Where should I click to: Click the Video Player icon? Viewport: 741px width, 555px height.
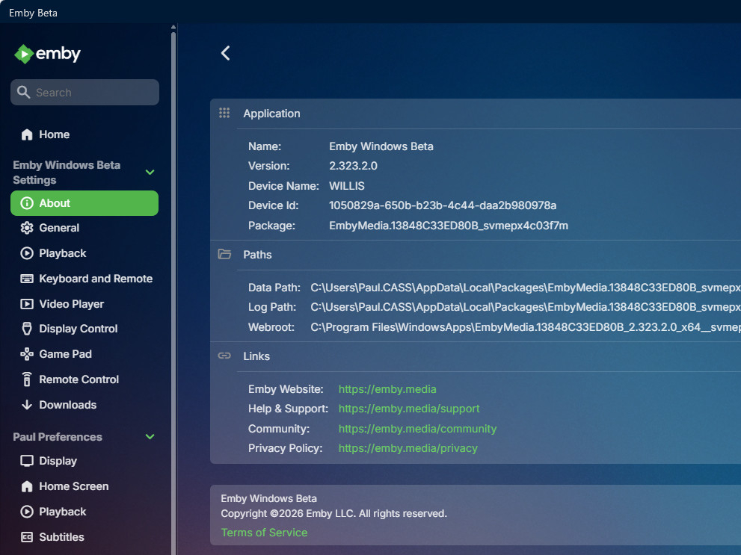27,304
